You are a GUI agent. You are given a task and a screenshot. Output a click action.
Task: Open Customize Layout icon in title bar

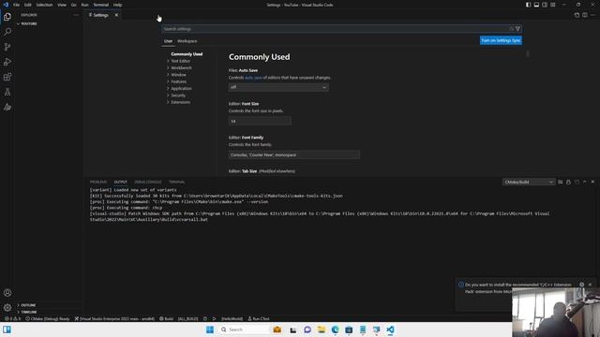(553, 5)
